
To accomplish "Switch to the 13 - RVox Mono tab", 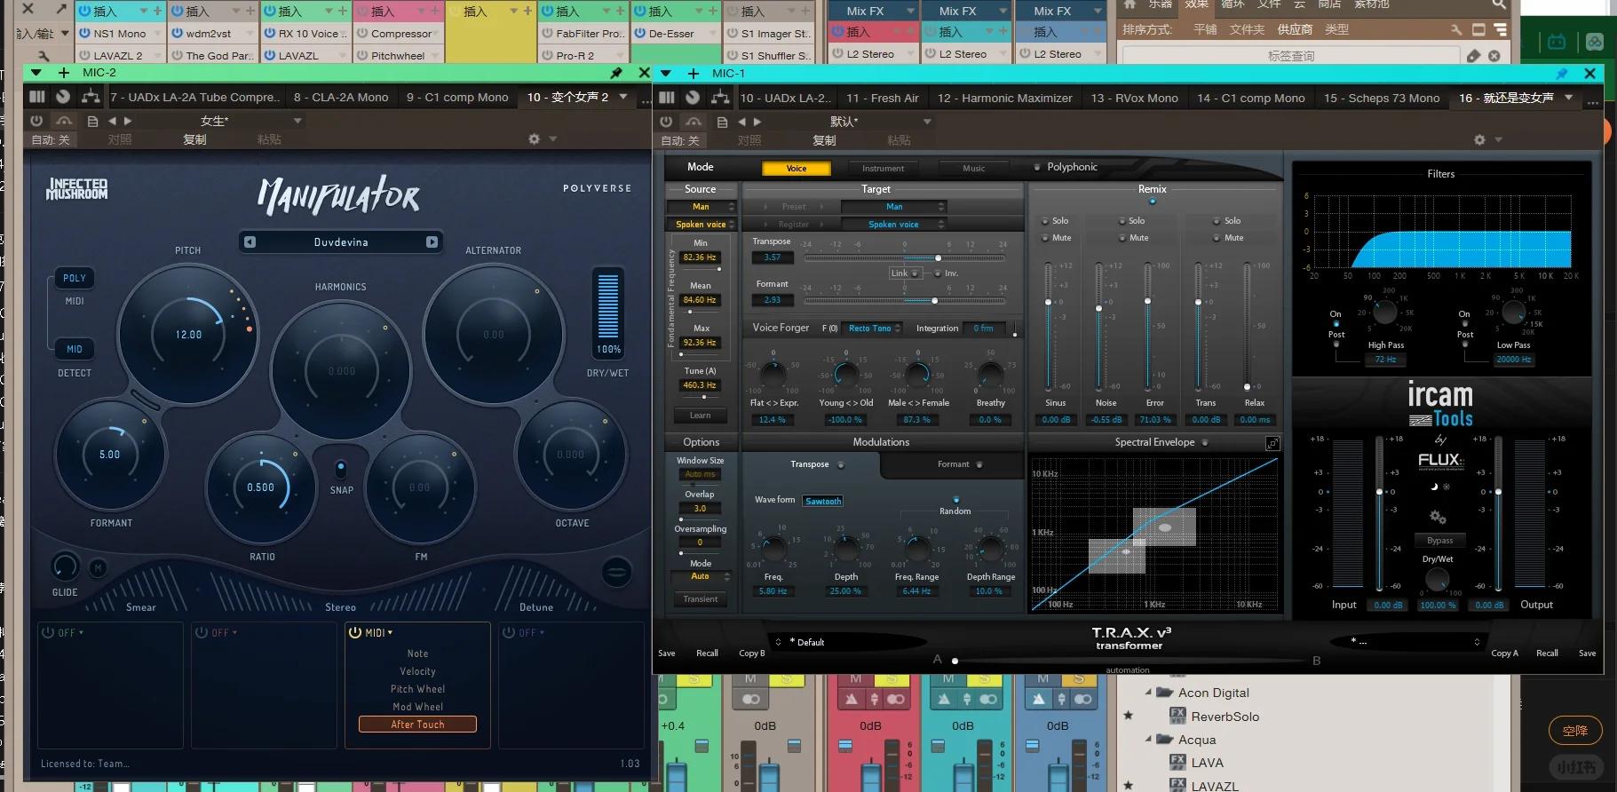I will pos(1134,98).
